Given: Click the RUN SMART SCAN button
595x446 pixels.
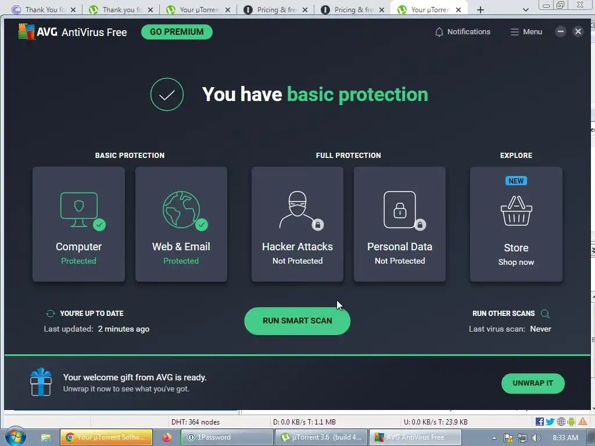Looking at the screenshot, I should click(297, 321).
